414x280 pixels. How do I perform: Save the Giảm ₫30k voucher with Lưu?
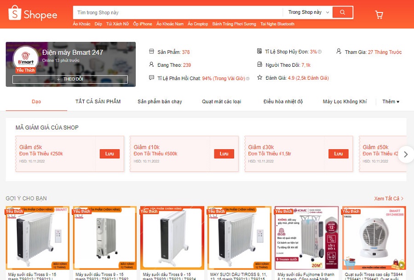point(338,154)
